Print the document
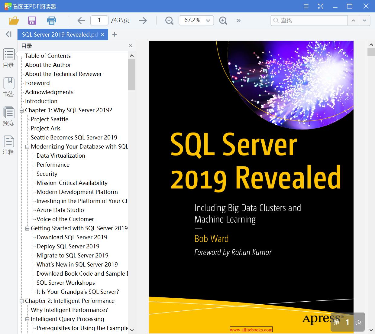The width and height of the screenshot is (375, 334). [51, 20]
